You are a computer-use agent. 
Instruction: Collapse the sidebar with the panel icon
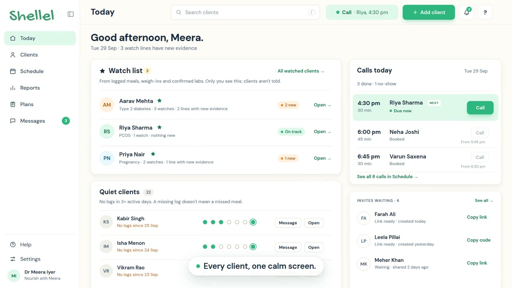tap(71, 14)
